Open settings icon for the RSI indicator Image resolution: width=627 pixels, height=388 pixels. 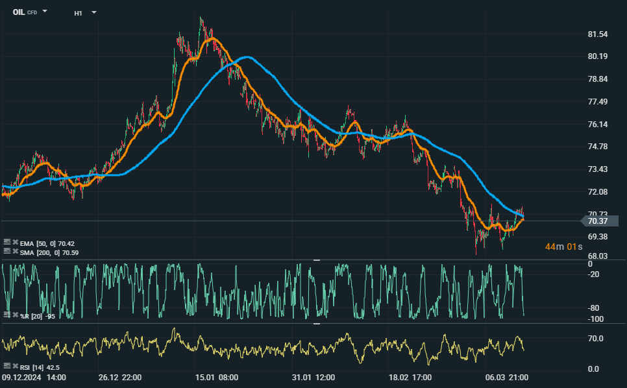[x=6, y=366]
